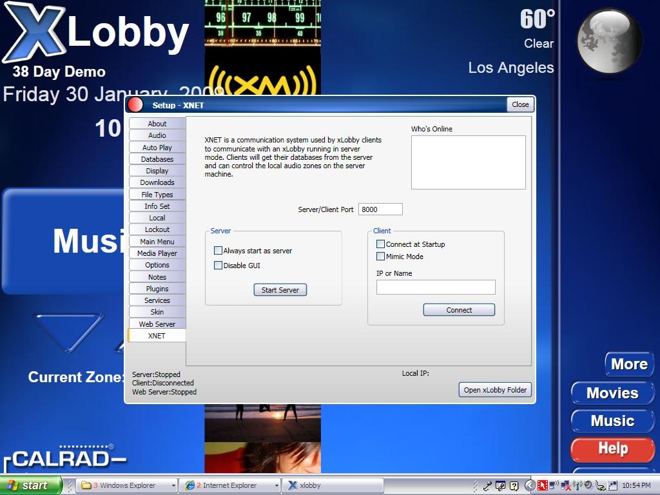660x495 pixels.
Task: Open Movies in xLobby
Action: click(612, 393)
